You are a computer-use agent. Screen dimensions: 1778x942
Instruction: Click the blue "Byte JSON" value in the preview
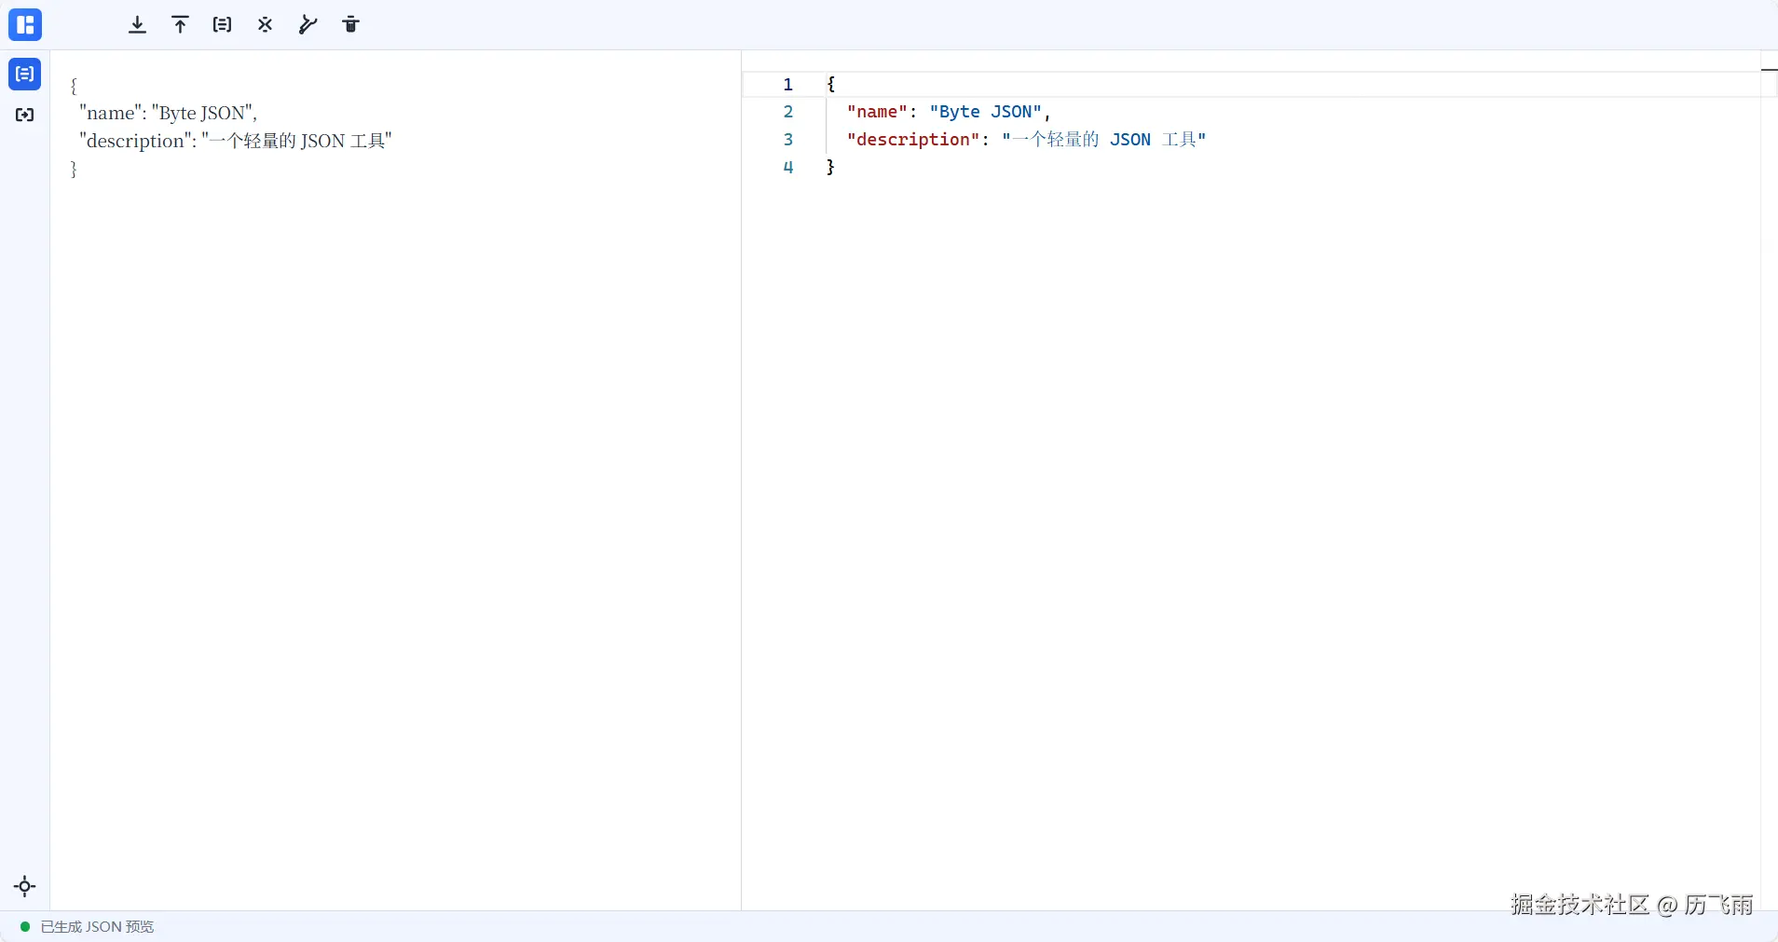click(985, 112)
